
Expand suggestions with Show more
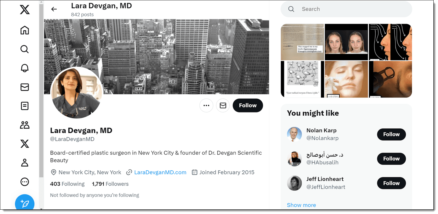click(x=301, y=205)
